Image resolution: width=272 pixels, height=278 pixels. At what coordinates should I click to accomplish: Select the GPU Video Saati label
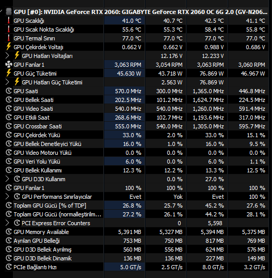33,109
